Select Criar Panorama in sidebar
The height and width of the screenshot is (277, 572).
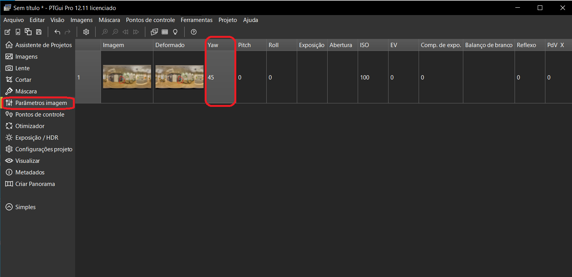point(35,184)
